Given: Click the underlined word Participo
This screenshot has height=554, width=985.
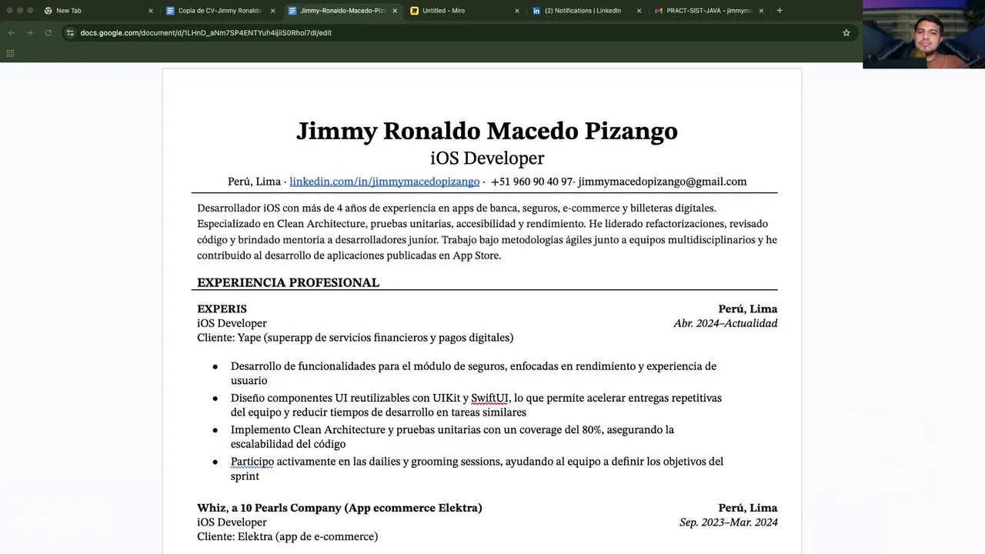Looking at the screenshot, I should (252, 462).
